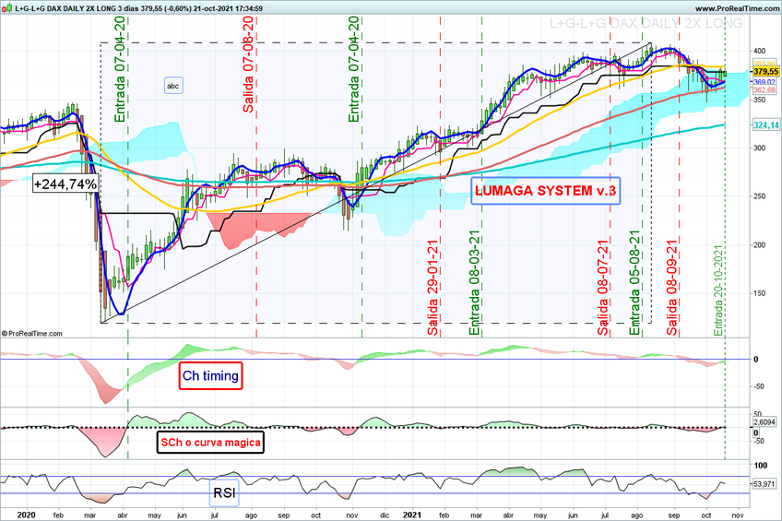Screen dimensions: 782x521
Task: Select the 'abc' text annotation box
Action: pyautogui.click(x=173, y=86)
